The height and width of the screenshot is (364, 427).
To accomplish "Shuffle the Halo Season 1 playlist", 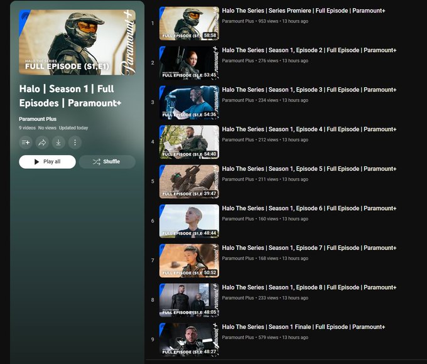I will [107, 162].
